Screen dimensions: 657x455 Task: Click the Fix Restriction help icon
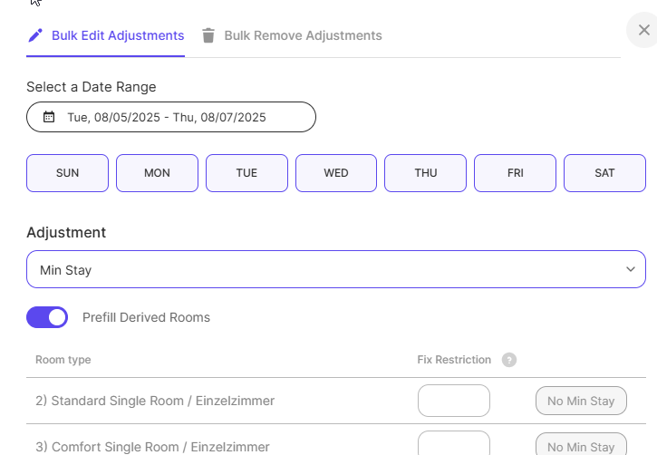509,360
